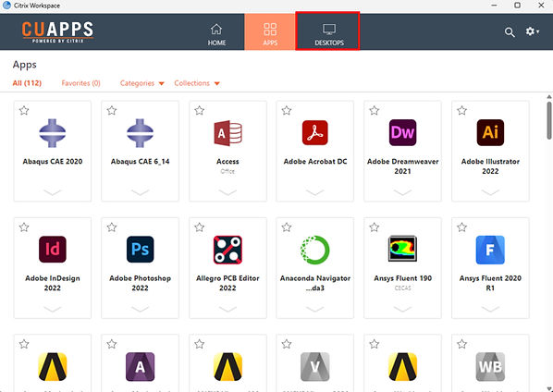Show details chevron on the Access card

227,192
